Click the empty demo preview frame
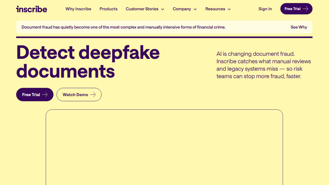The width and height of the screenshot is (329, 185). [164, 147]
